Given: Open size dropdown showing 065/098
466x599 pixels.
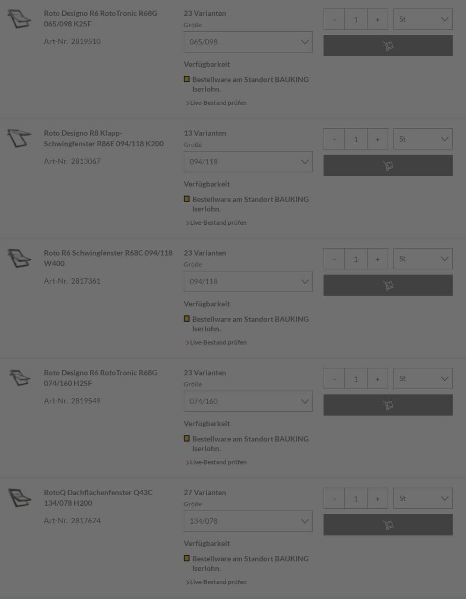Looking at the screenshot, I should [248, 42].
